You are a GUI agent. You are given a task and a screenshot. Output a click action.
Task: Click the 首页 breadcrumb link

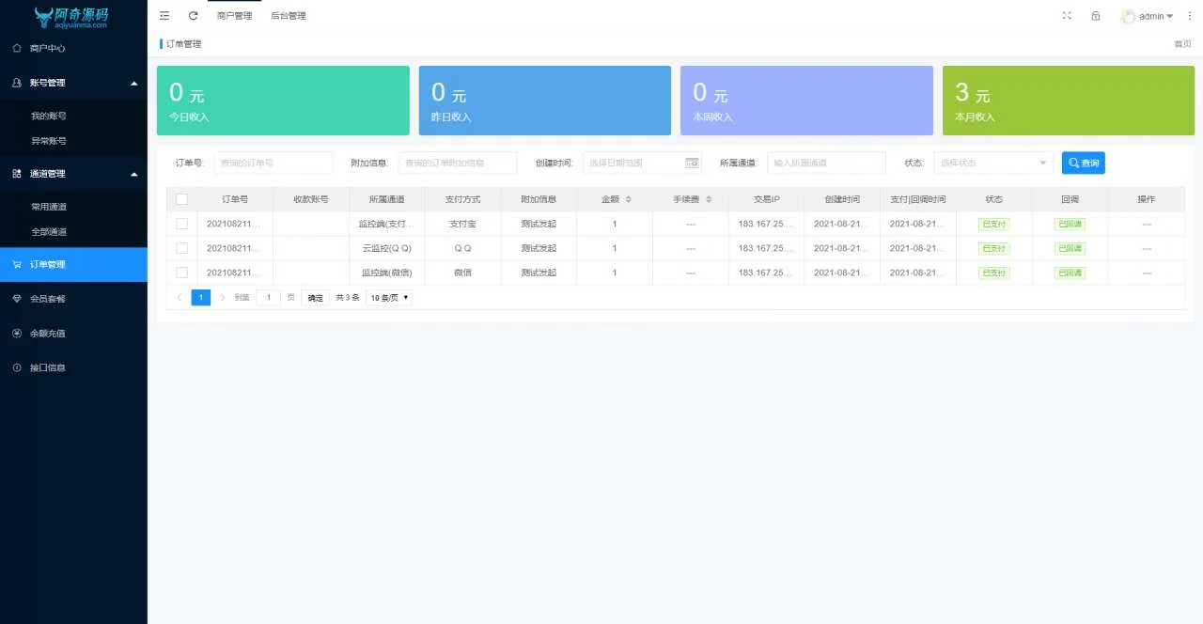1181,43
